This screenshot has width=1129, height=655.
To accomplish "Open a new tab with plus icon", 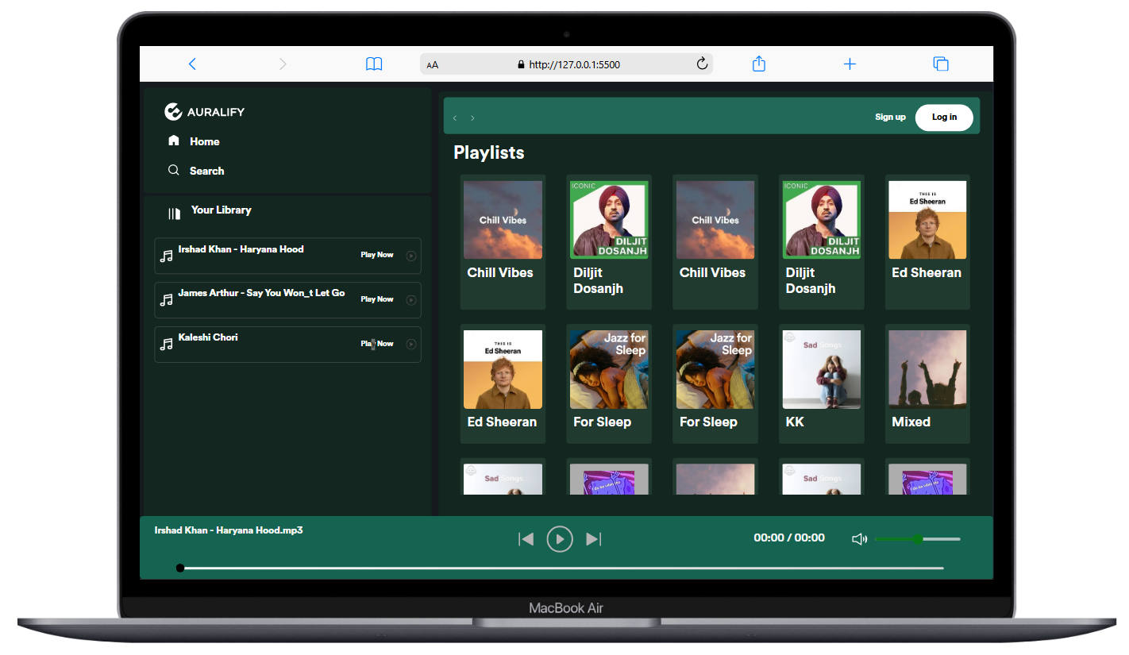I will point(850,64).
